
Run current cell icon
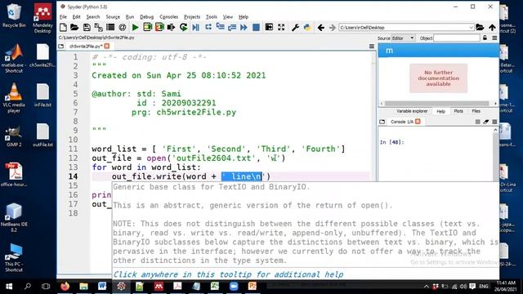coord(147,27)
